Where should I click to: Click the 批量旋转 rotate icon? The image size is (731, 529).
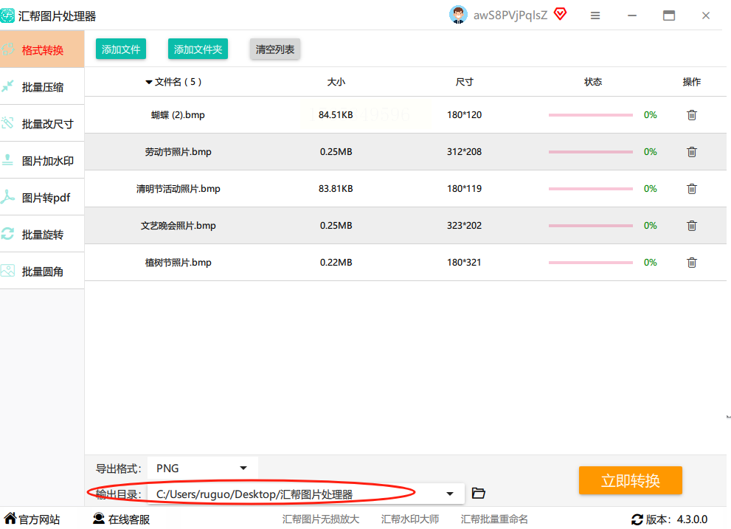[8, 234]
